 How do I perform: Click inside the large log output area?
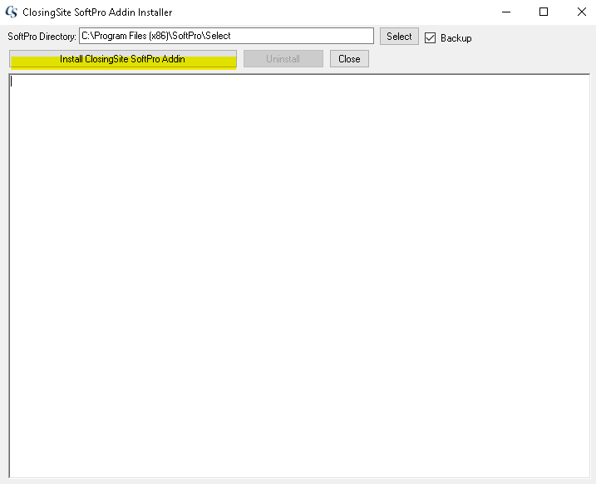(x=299, y=275)
